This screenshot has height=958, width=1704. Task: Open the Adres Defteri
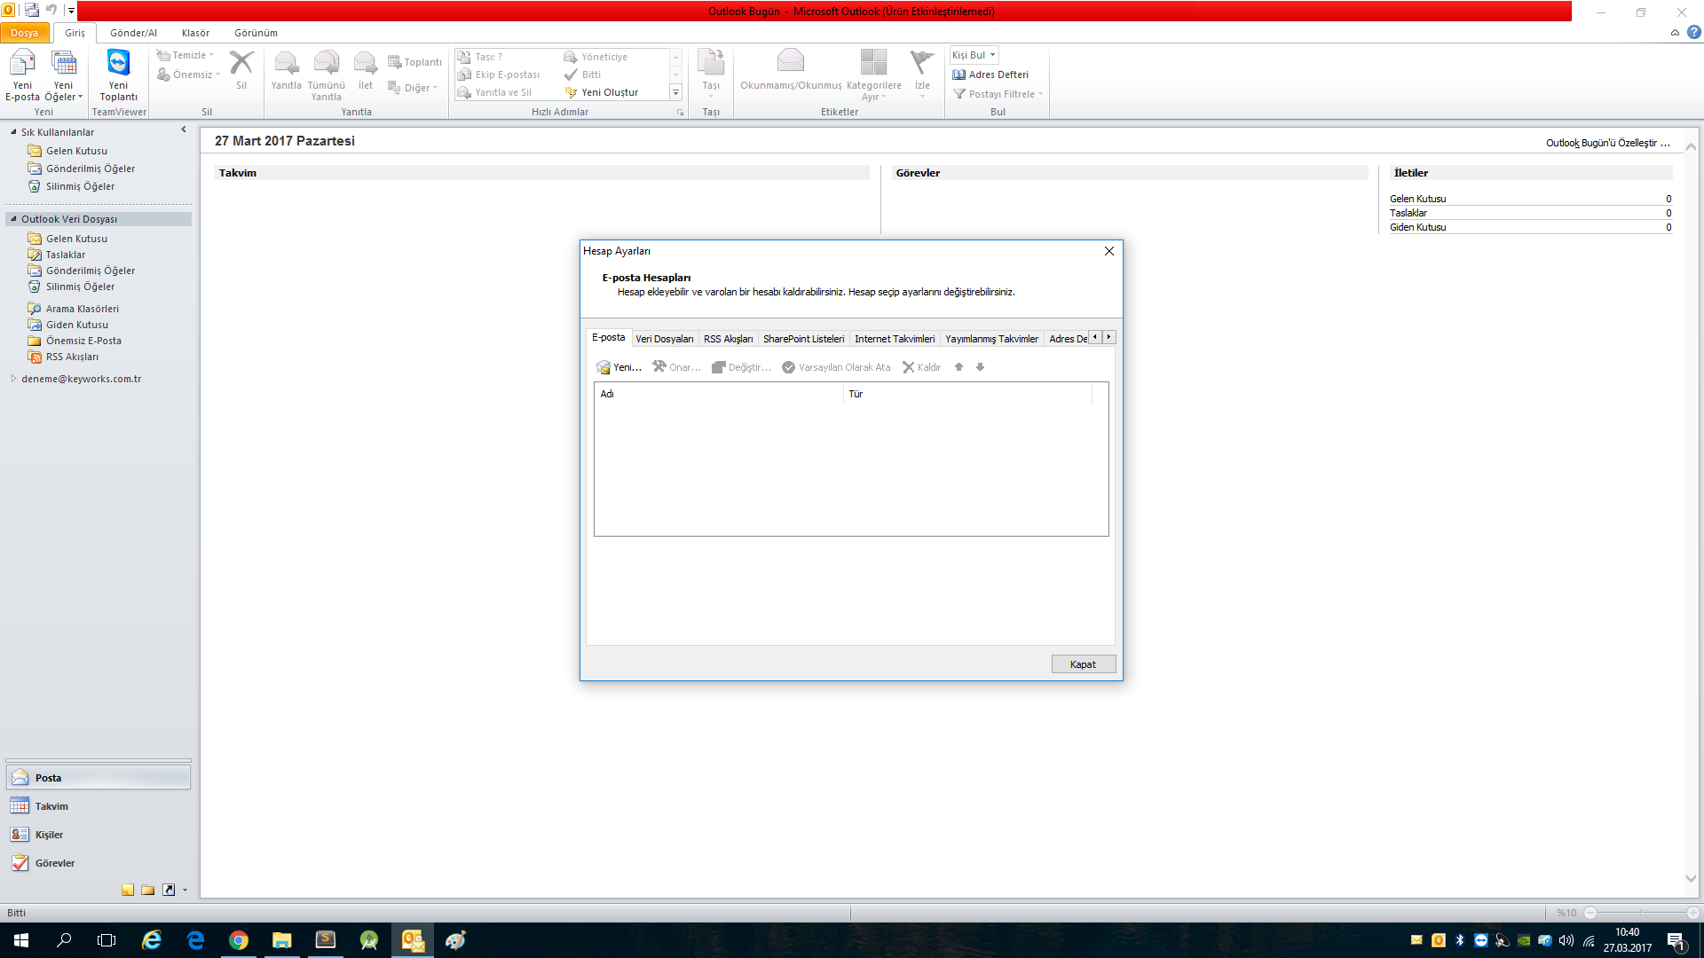click(990, 75)
